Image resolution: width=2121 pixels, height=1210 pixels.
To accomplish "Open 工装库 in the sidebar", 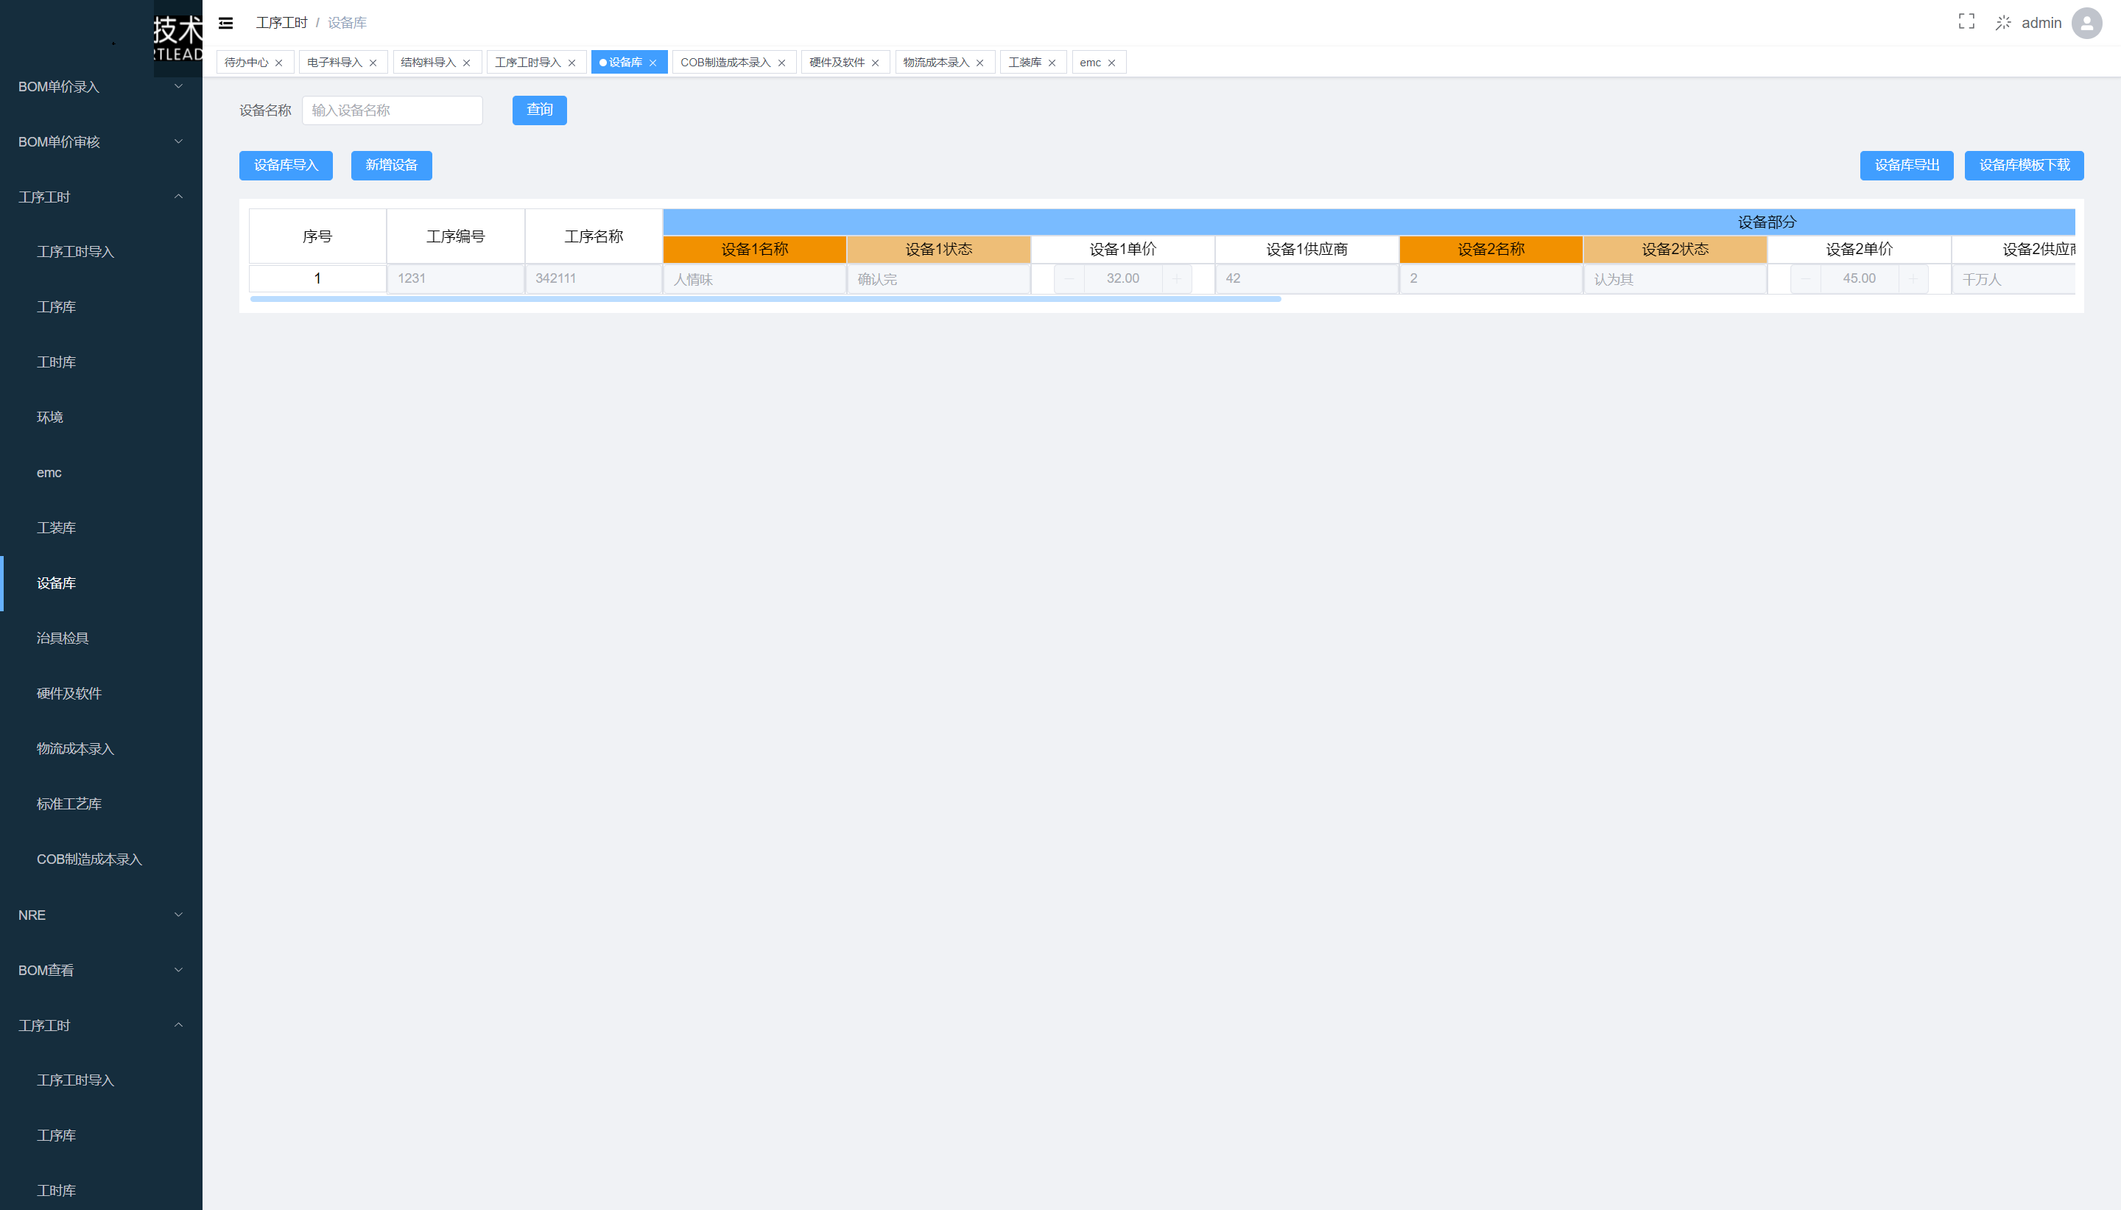I will click(x=100, y=528).
